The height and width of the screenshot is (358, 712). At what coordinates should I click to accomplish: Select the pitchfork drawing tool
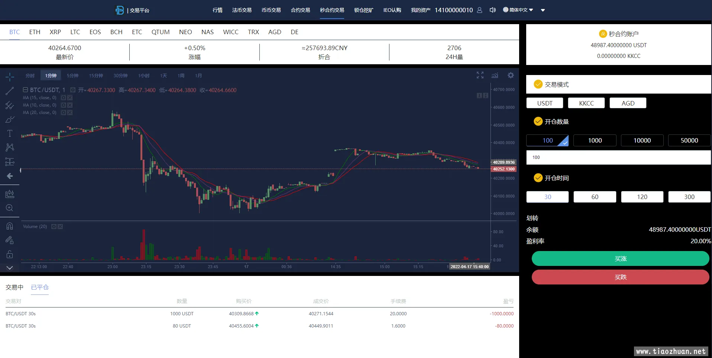[10, 105]
